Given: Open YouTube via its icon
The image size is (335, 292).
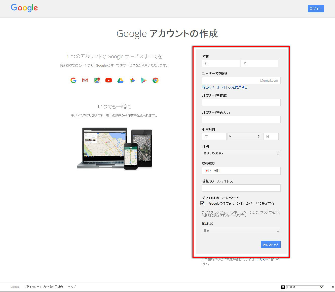Looking at the screenshot, I should click(108, 80).
